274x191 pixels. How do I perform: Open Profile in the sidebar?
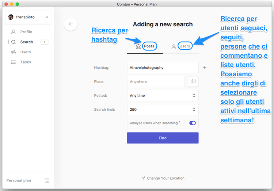[x=26, y=32]
